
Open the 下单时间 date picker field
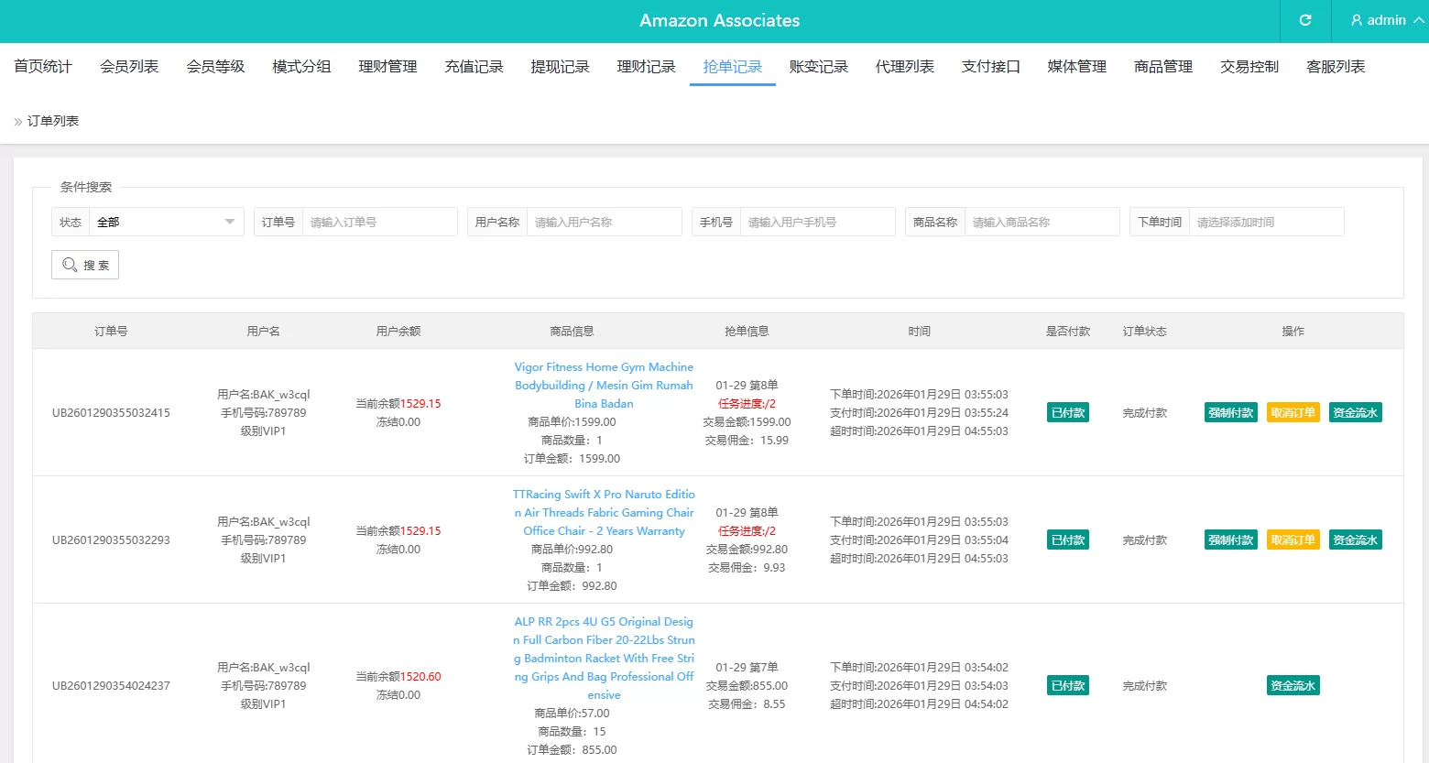(x=1265, y=222)
